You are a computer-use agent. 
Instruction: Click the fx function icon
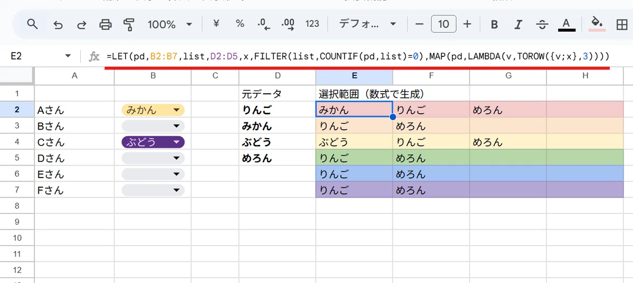(x=94, y=56)
